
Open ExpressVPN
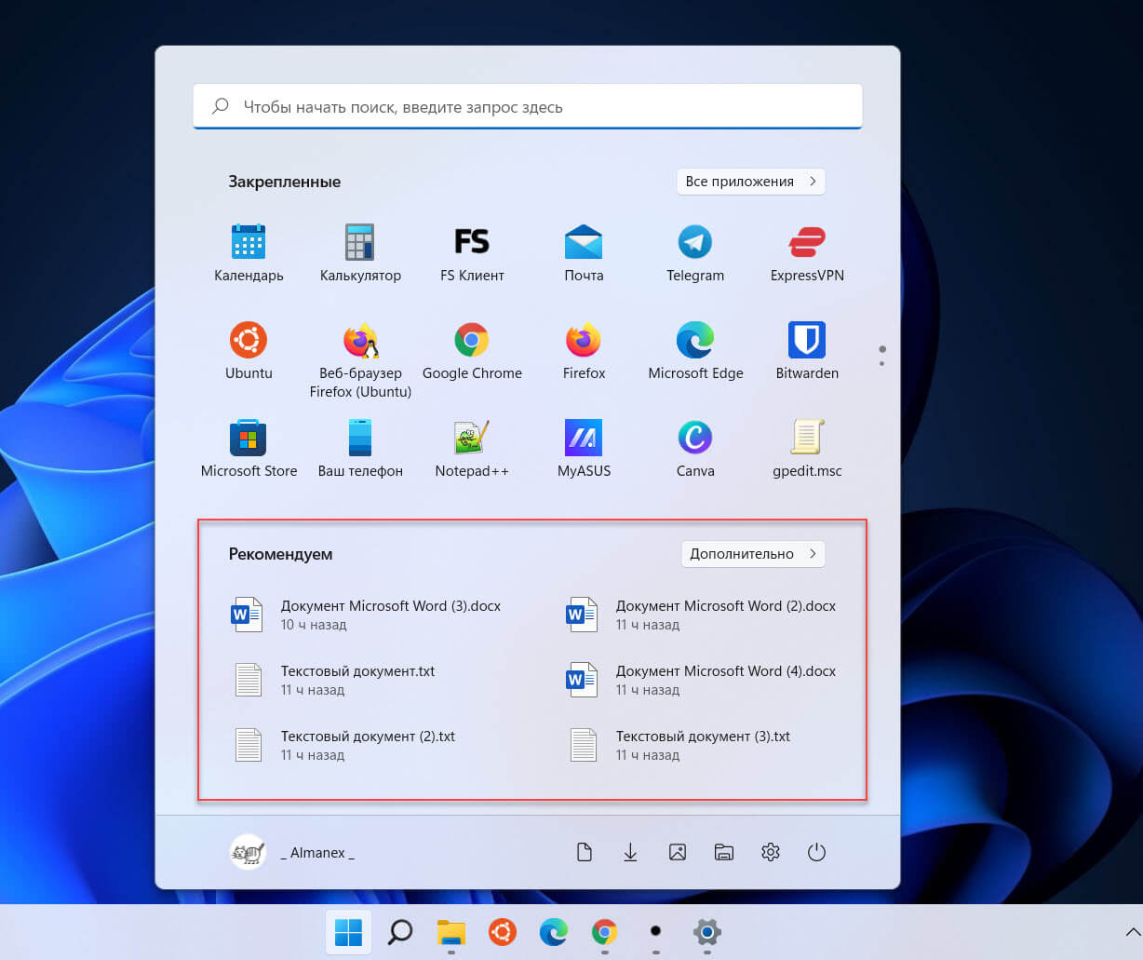(x=807, y=253)
